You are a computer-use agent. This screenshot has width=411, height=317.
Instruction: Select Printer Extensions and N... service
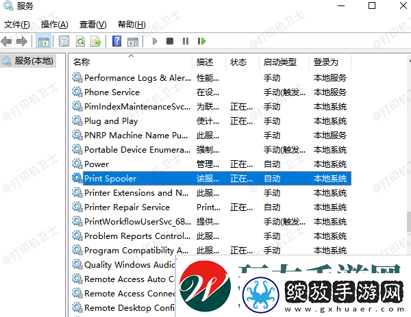pyautogui.click(x=211, y=193)
